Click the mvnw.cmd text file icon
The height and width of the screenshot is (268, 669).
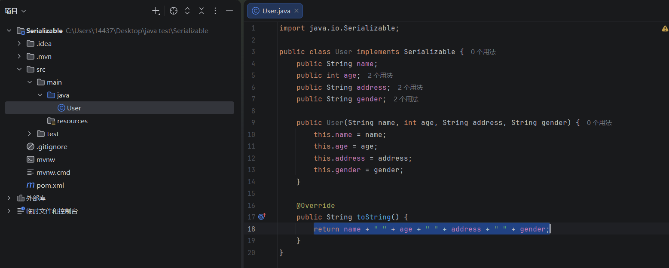30,172
